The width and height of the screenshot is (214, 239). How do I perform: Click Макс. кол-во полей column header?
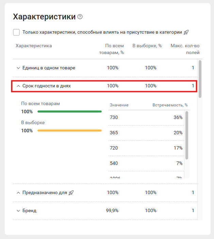coord(185,49)
